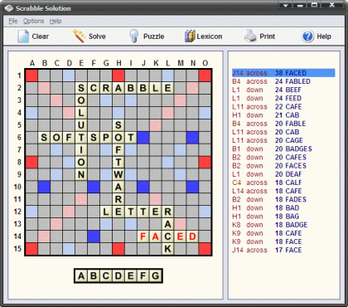Click the Clear page icon

coord(23,37)
